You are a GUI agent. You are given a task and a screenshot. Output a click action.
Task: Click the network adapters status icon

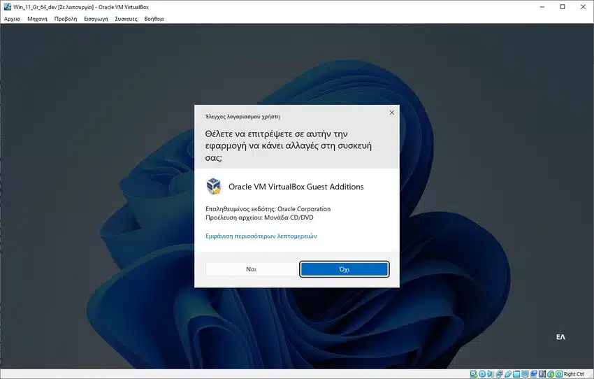click(499, 374)
